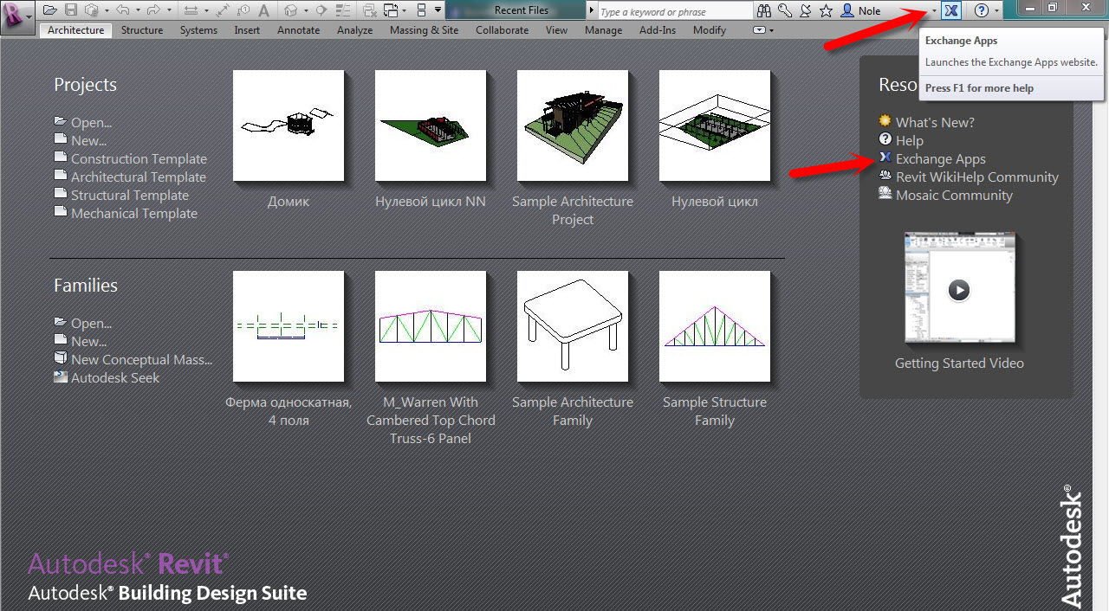The width and height of the screenshot is (1109, 611).
Task: Select the Tag by Category icon
Action: coord(243,10)
